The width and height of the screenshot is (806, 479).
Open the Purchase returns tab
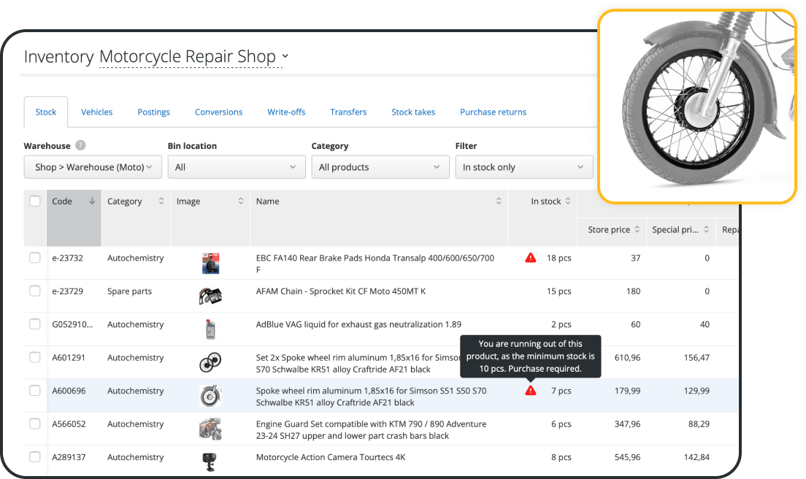tap(493, 112)
